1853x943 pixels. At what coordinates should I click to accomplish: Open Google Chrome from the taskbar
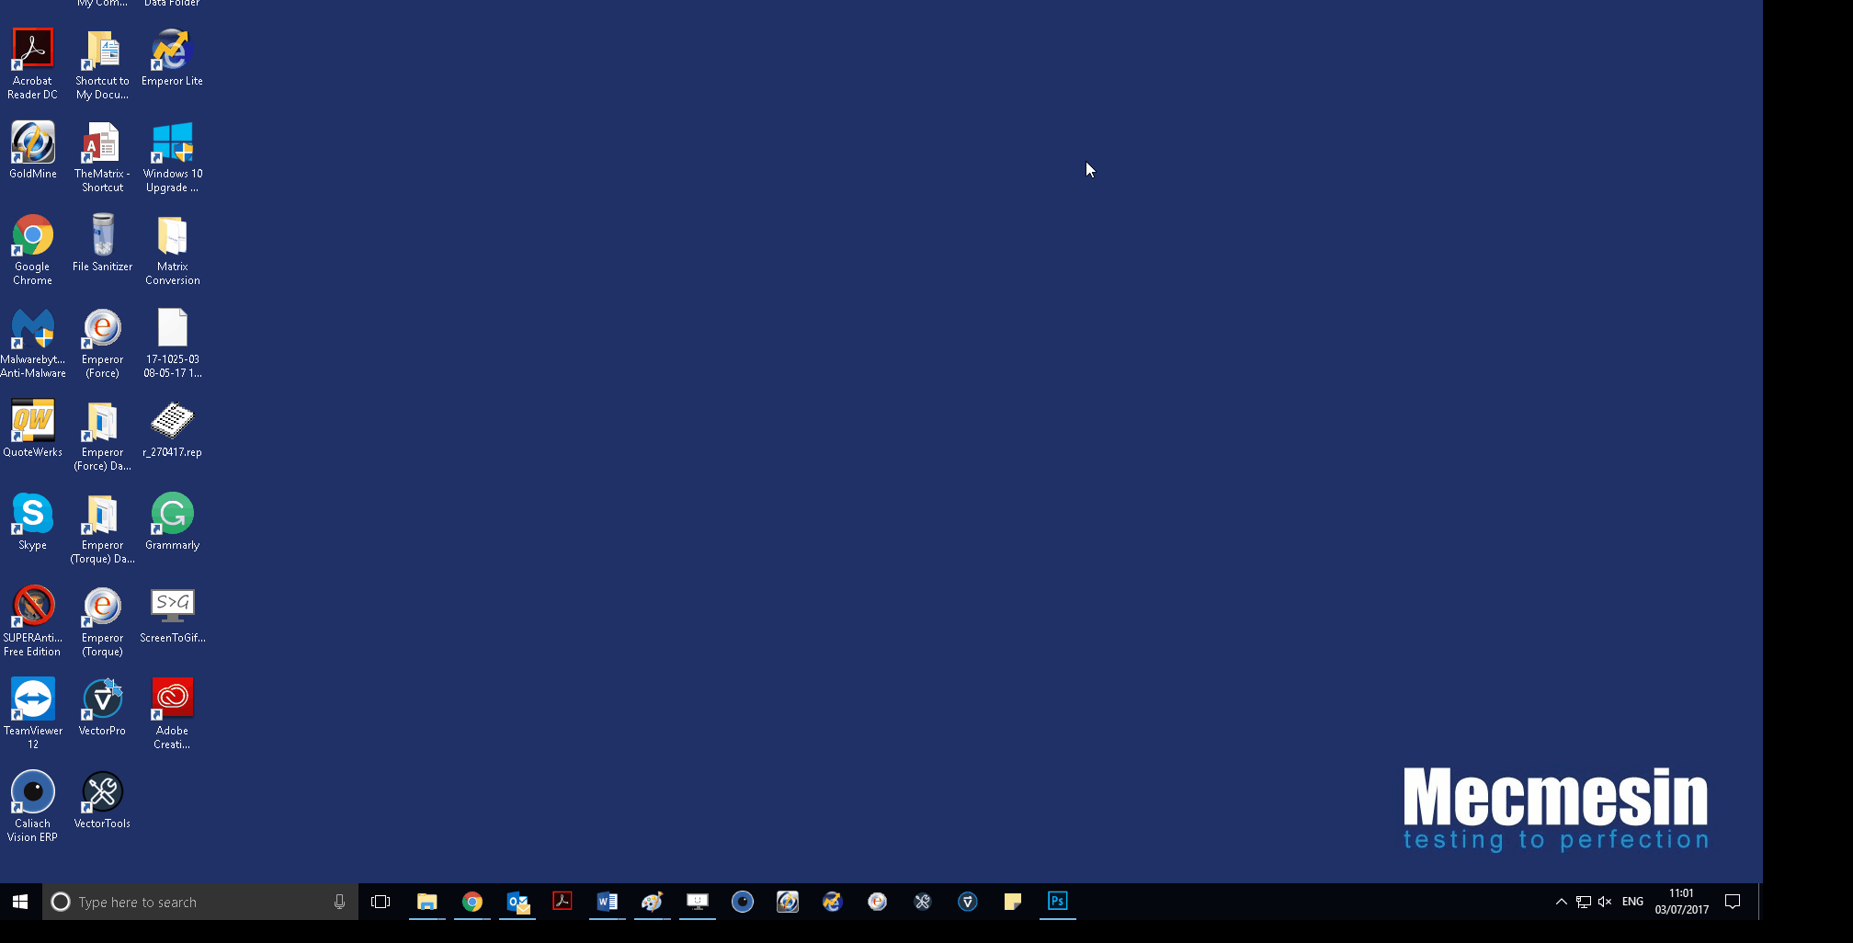[472, 902]
